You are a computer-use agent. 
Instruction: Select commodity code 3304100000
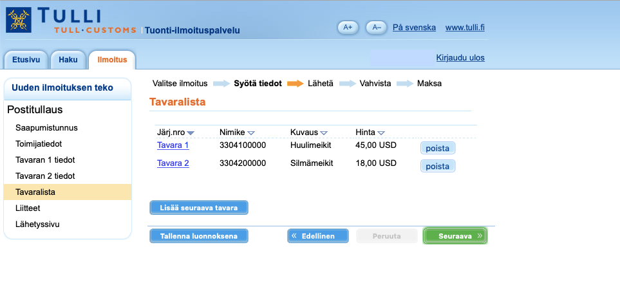(x=243, y=145)
